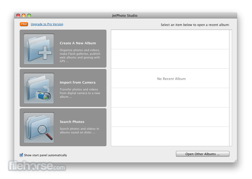Click the Transfer photos and videos description

click(x=80, y=93)
